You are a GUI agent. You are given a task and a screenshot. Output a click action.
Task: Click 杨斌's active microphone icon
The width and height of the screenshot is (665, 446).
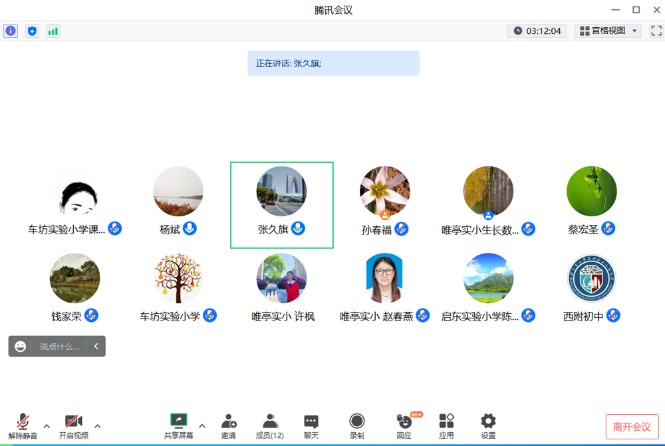click(190, 228)
